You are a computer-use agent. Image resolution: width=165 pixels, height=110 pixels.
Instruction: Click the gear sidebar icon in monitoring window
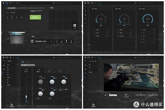(x=85, y=23)
